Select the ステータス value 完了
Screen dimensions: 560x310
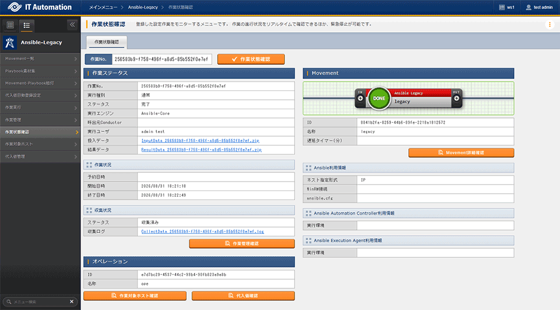(x=146, y=105)
